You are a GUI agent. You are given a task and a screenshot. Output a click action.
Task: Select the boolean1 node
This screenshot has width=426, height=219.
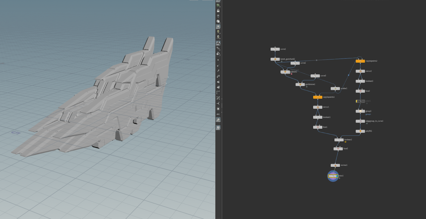318,117
